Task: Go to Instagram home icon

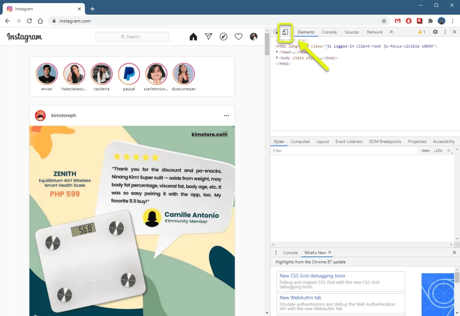Action: point(193,37)
